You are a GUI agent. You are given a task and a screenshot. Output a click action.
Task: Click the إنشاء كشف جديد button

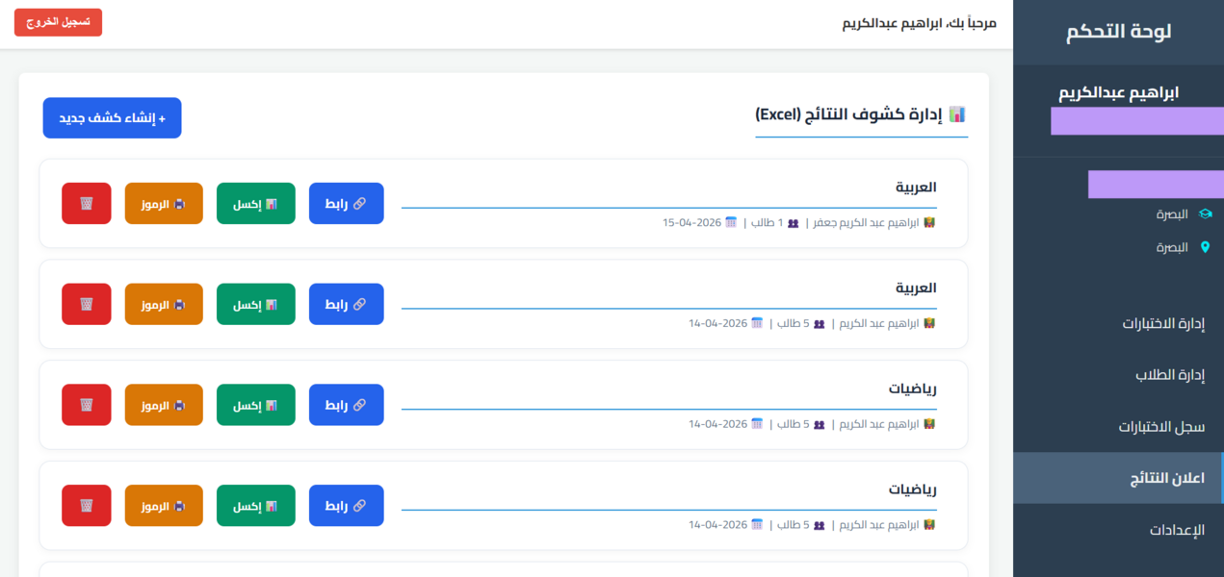point(112,118)
